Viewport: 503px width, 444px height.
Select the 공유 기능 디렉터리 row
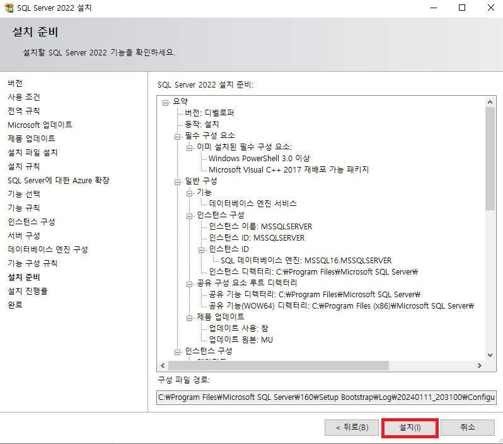pos(315,294)
